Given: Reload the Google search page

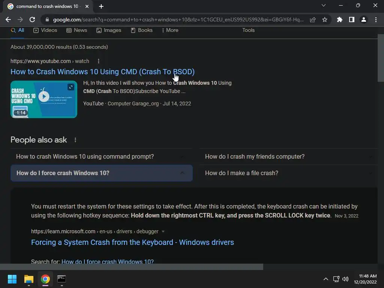Looking at the screenshot, I should pos(32,19).
